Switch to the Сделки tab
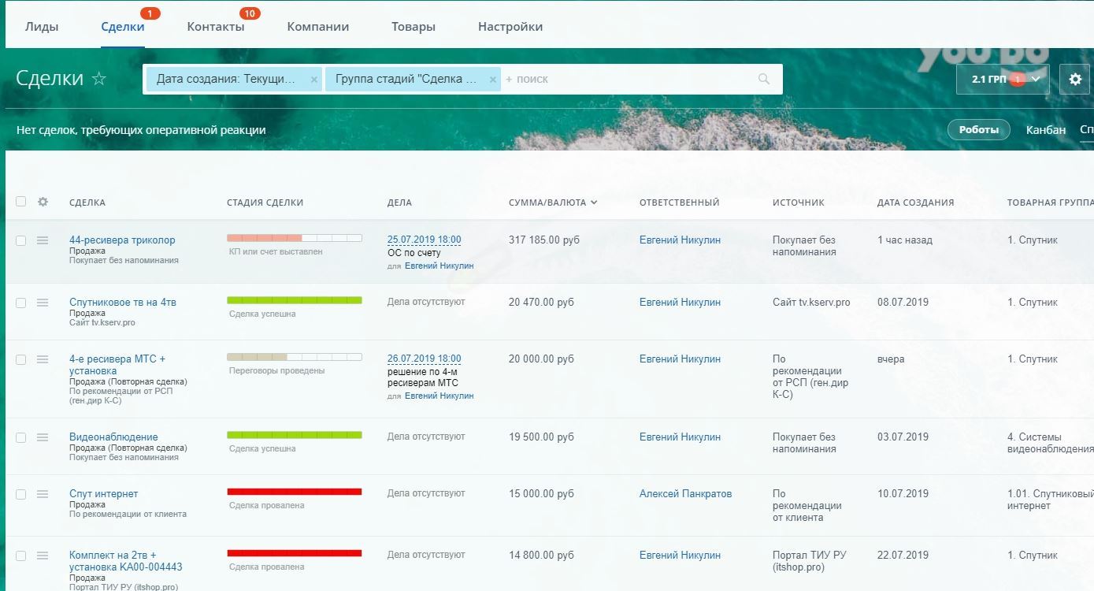 pyautogui.click(x=123, y=27)
